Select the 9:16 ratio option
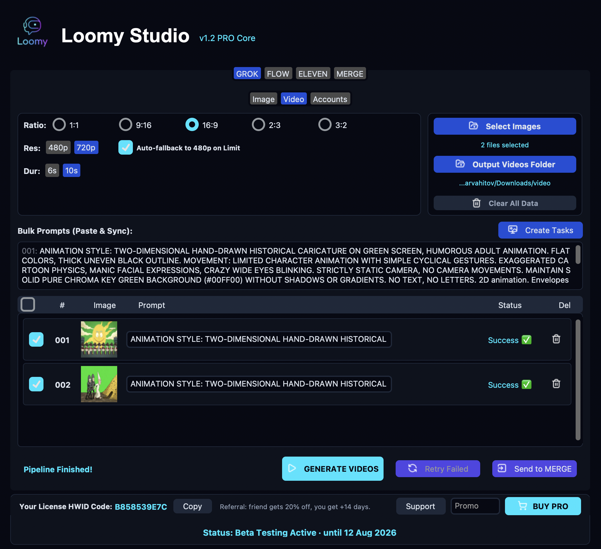Screen dimensions: 601x549 pos(125,124)
